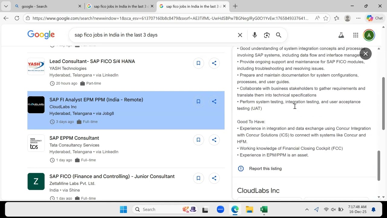
Task: Click the main page vertical scrollbar thumb
Action: click(x=384, y=104)
